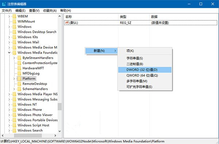
Task: Select the RemoteDesktop folder icon
Action: tap(19, 84)
